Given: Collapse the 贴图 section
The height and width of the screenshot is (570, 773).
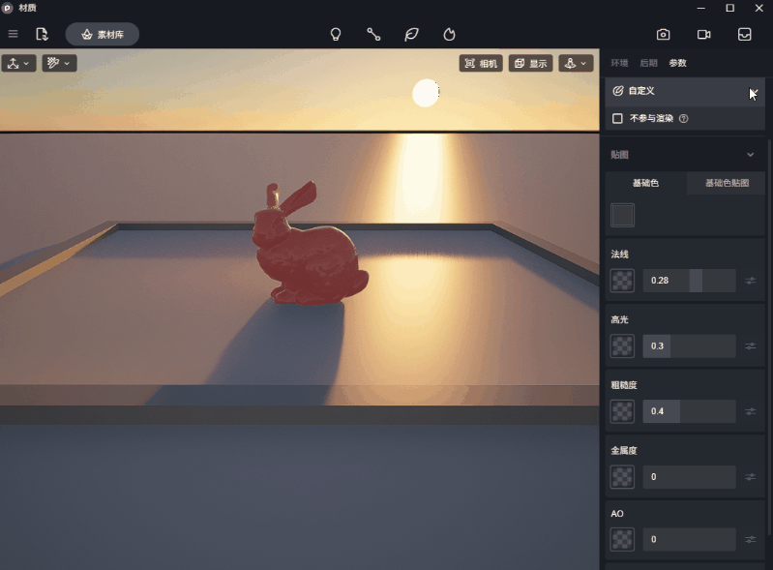Looking at the screenshot, I should tap(751, 155).
